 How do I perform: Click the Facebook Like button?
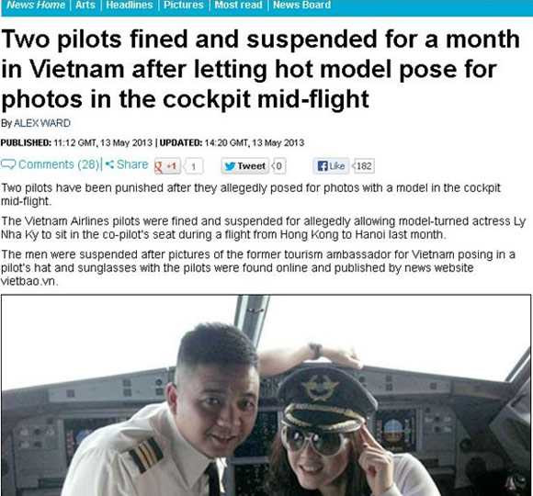pyautogui.click(x=331, y=166)
